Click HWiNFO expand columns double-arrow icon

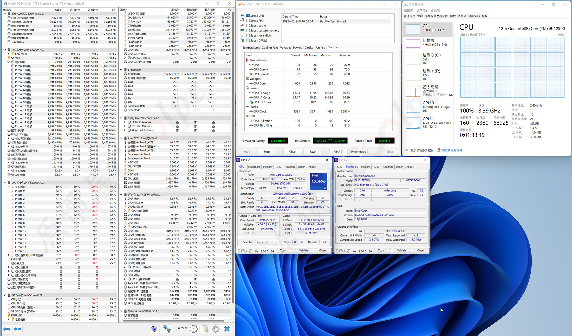tap(7, 329)
